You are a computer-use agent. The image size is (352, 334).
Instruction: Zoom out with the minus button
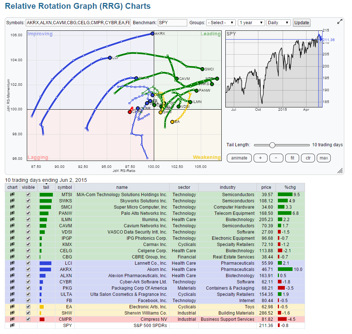pyautogui.click(x=276, y=158)
